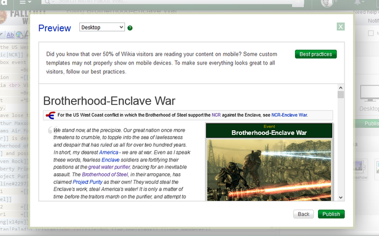379x236 pixels.
Task: Close the Preview dialog
Action: pyautogui.click(x=341, y=27)
